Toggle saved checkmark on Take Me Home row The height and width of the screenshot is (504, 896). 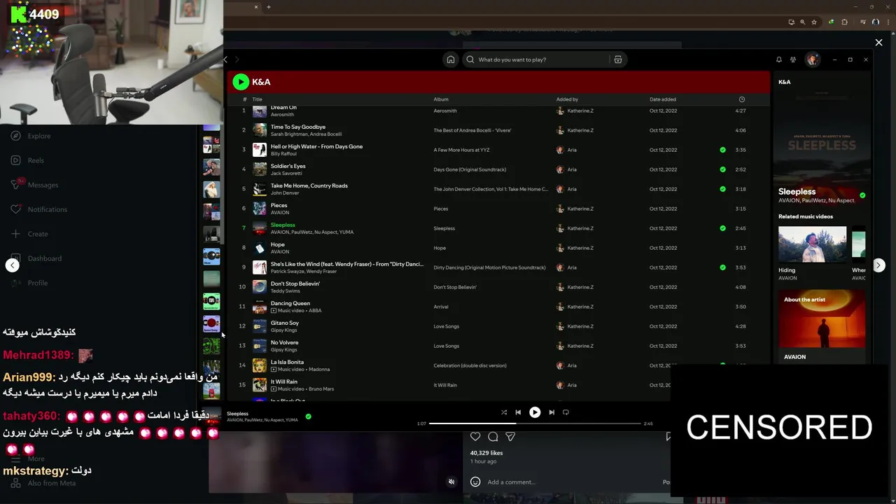click(x=723, y=189)
